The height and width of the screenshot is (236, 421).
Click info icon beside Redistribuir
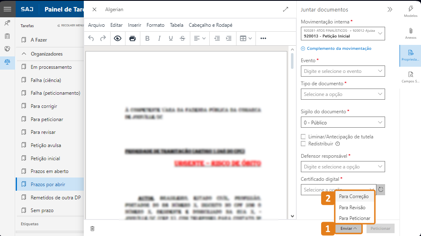(338, 144)
